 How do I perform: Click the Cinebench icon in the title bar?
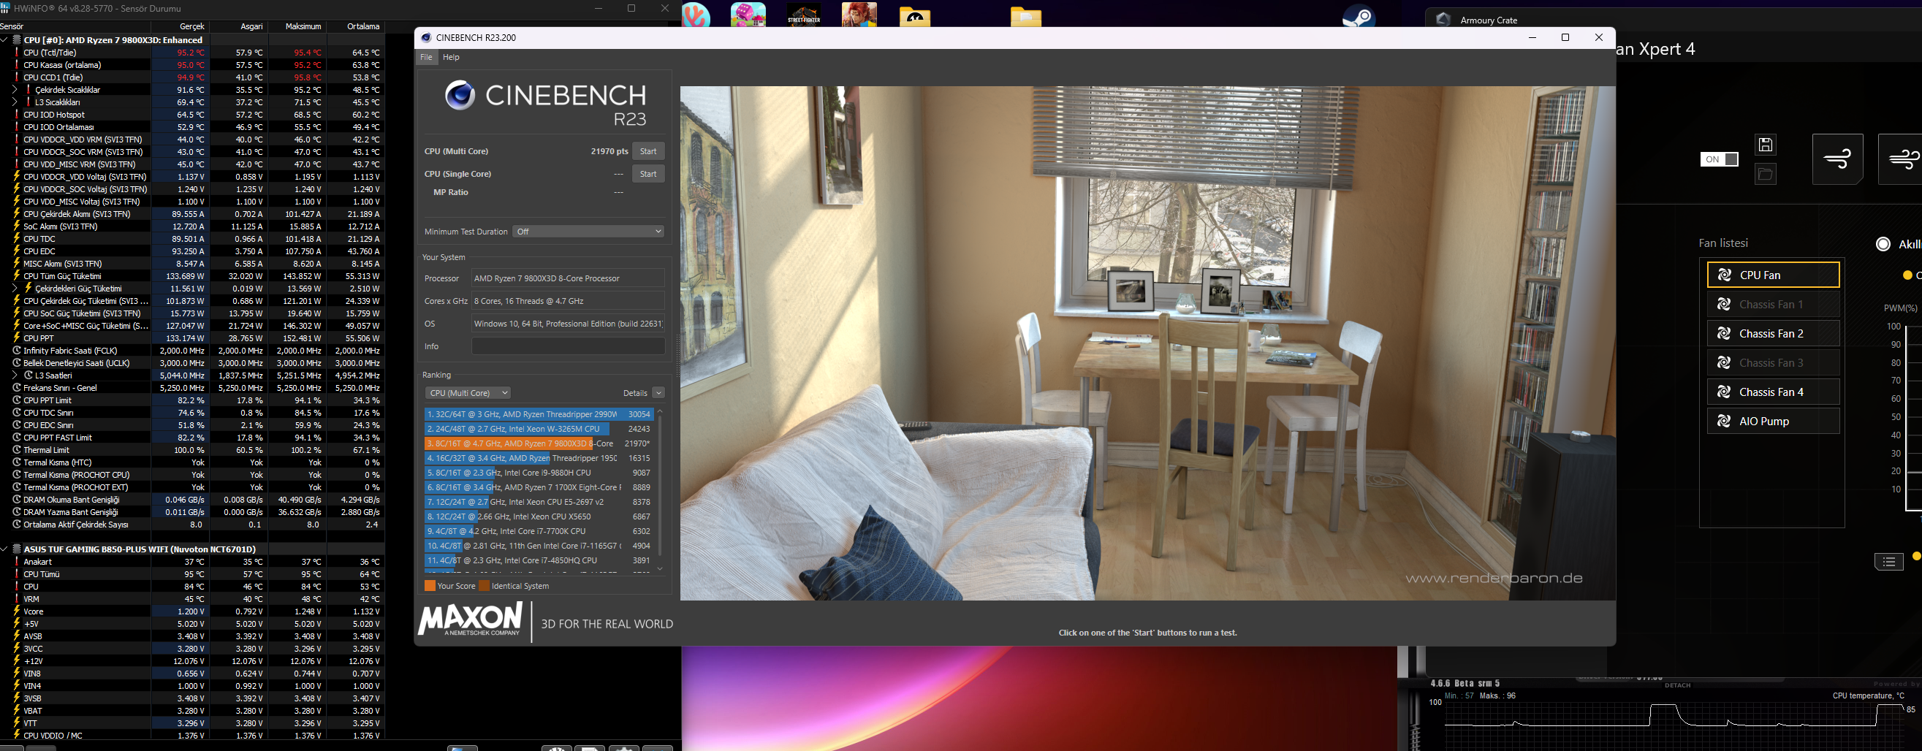tap(426, 37)
